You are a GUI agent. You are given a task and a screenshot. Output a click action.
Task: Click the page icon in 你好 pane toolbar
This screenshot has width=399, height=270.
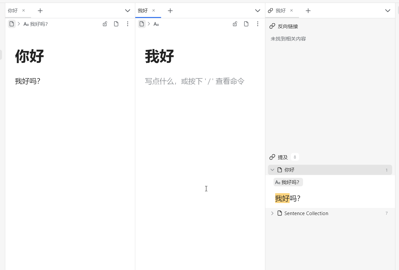pos(116,24)
